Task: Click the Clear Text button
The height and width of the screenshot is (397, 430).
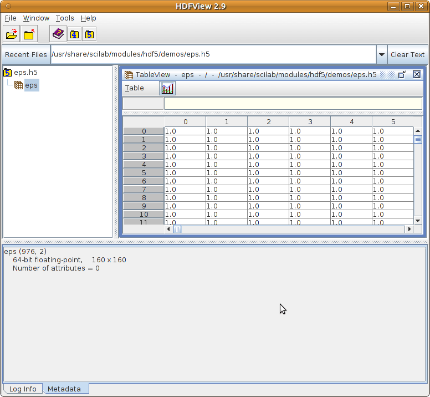Action: (x=407, y=54)
